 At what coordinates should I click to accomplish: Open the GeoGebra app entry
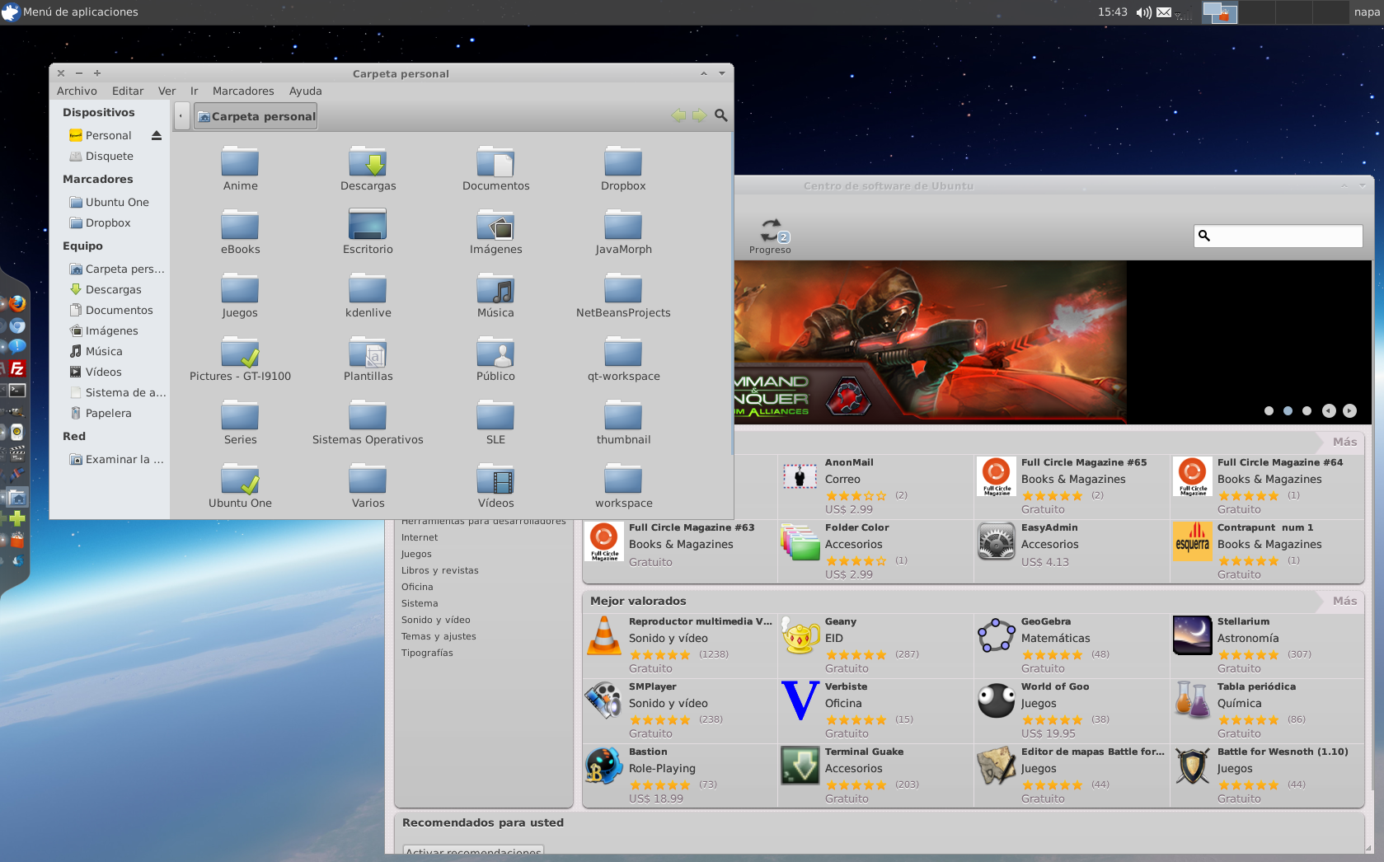pyautogui.click(x=1072, y=645)
